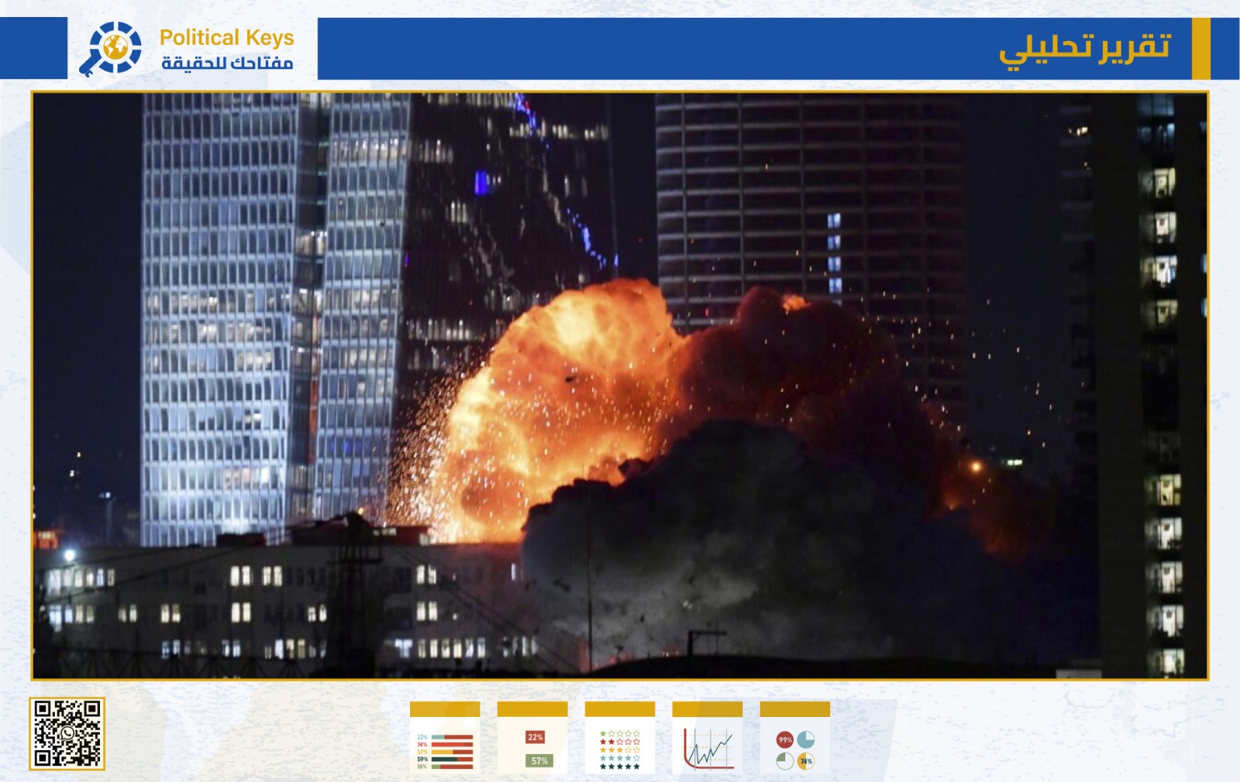1240x782 pixels.
Task: Click the WhatsApp icon inside the QR code
Action: pyautogui.click(x=67, y=734)
